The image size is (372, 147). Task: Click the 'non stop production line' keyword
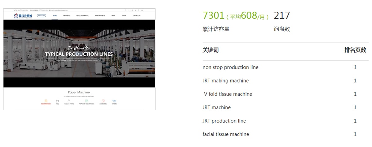tap(230, 67)
